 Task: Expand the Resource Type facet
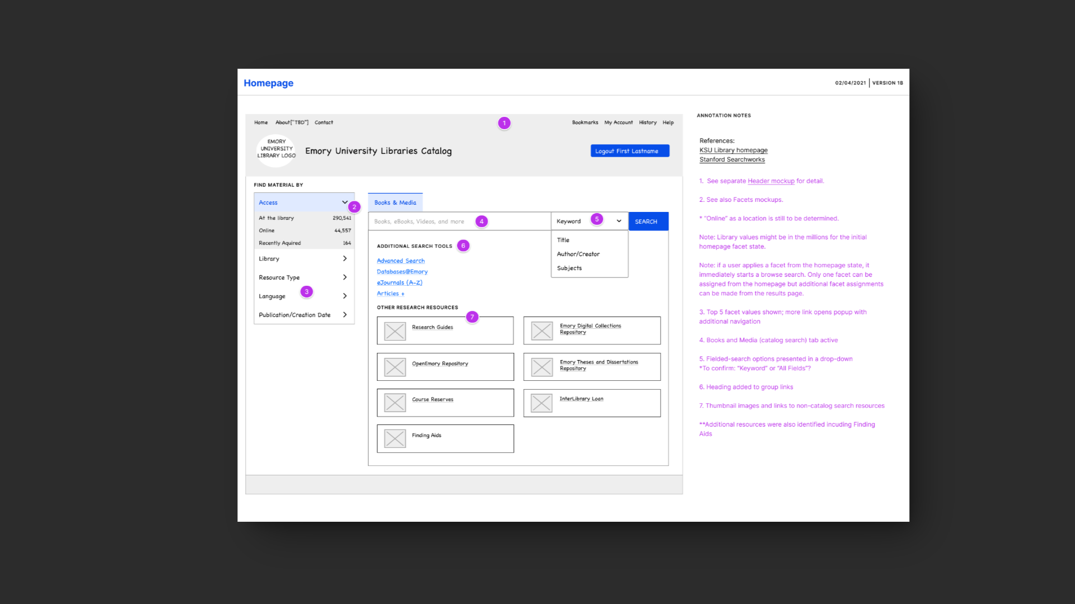[344, 277]
